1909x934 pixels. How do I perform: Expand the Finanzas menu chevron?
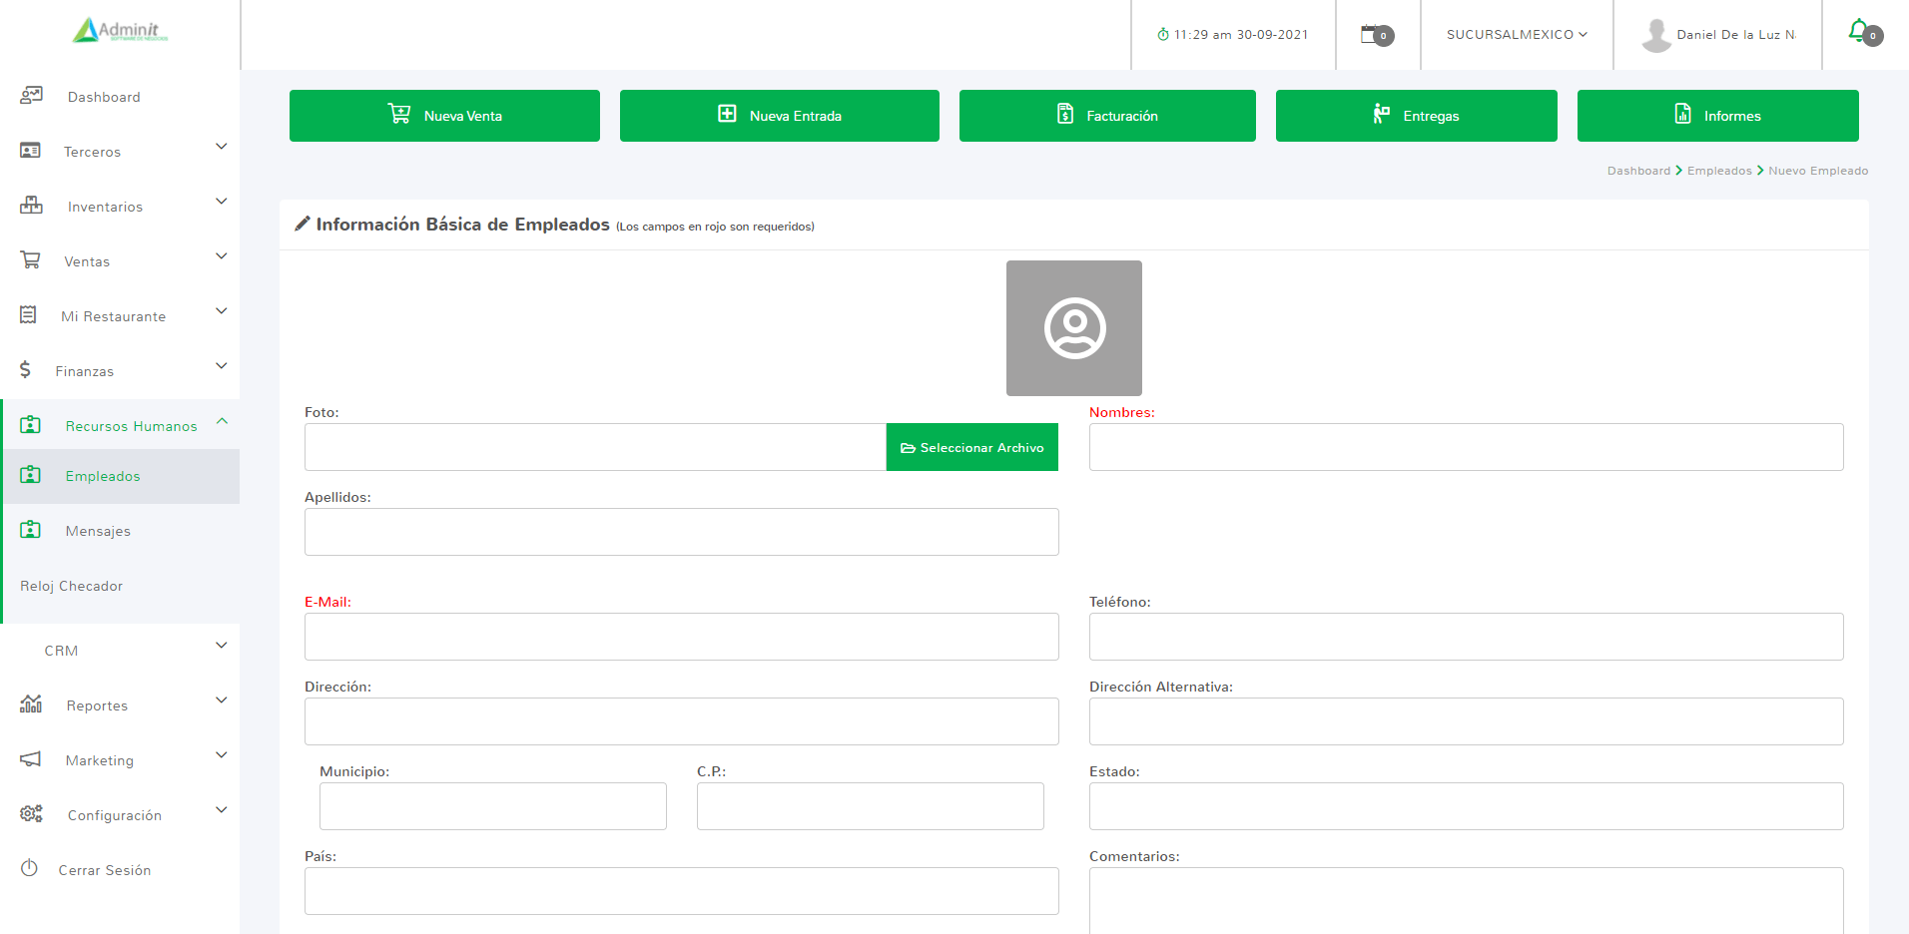click(222, 366)
